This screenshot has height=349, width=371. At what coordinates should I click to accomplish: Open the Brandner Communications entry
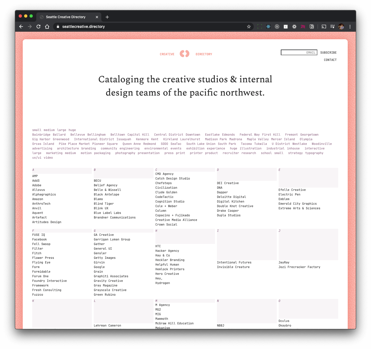click(115, 217)
